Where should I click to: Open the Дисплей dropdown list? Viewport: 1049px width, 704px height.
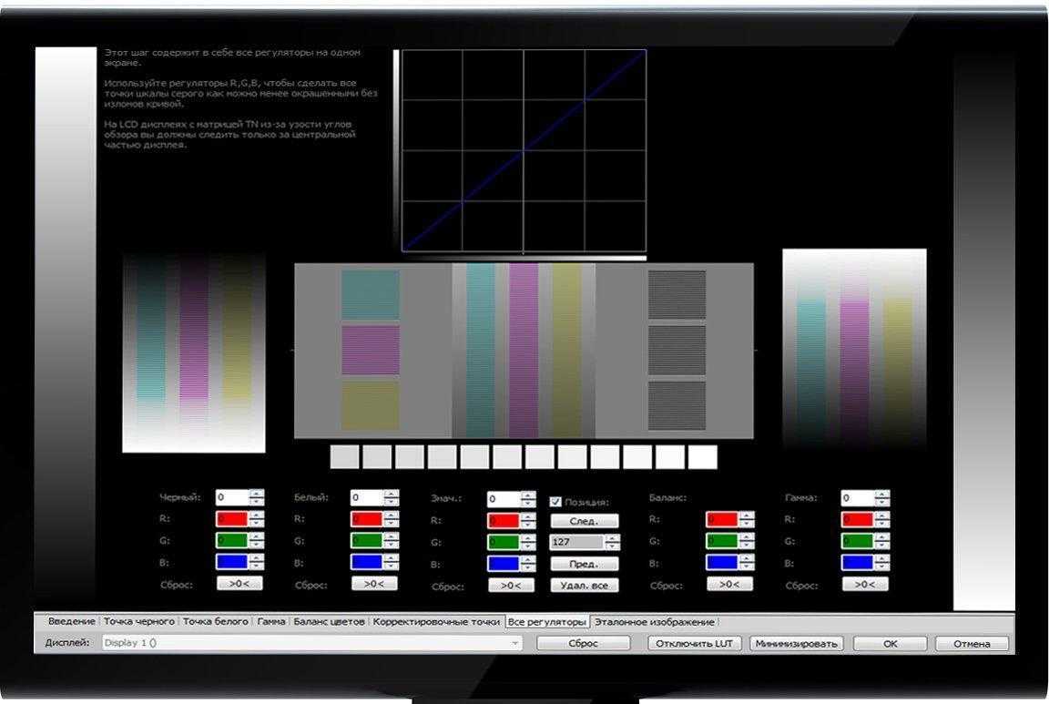point(516,643)
